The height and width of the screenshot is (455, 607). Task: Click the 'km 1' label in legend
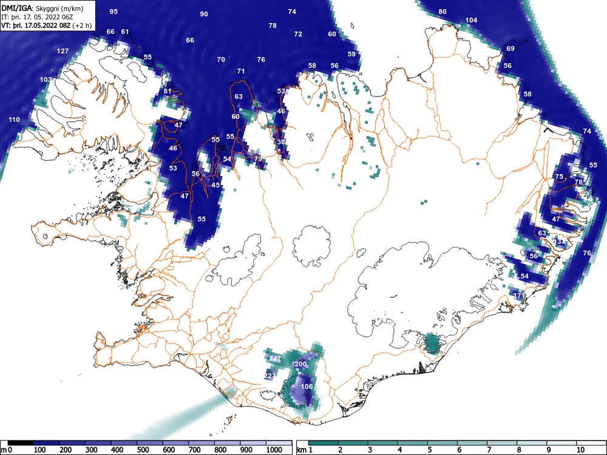pos(305,450)
